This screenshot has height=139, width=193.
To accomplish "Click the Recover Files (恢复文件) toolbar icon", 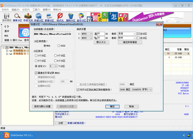I will click(28, 17).
